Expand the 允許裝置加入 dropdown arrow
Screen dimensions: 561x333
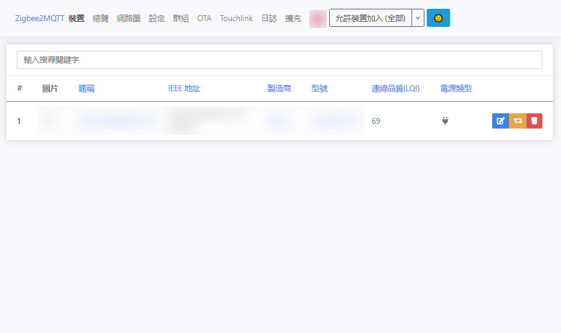[x=418, y=18]
